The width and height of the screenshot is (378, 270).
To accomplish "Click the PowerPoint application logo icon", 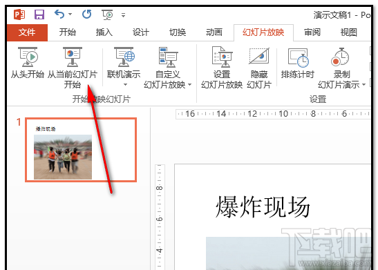I will 19,15.
